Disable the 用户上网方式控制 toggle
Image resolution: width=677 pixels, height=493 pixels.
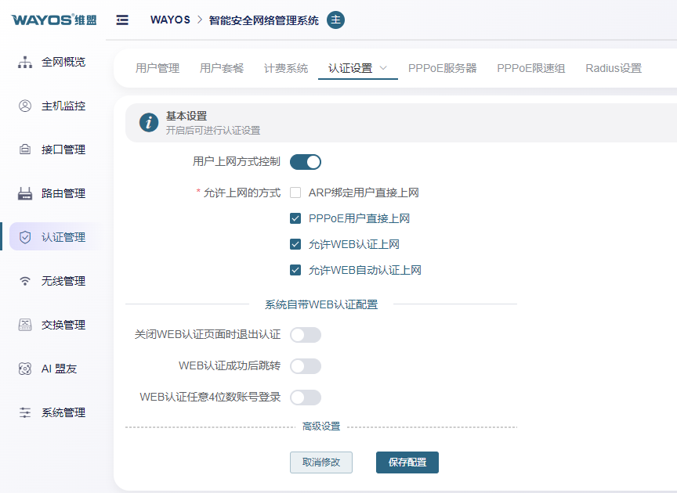tap(306, 161)
